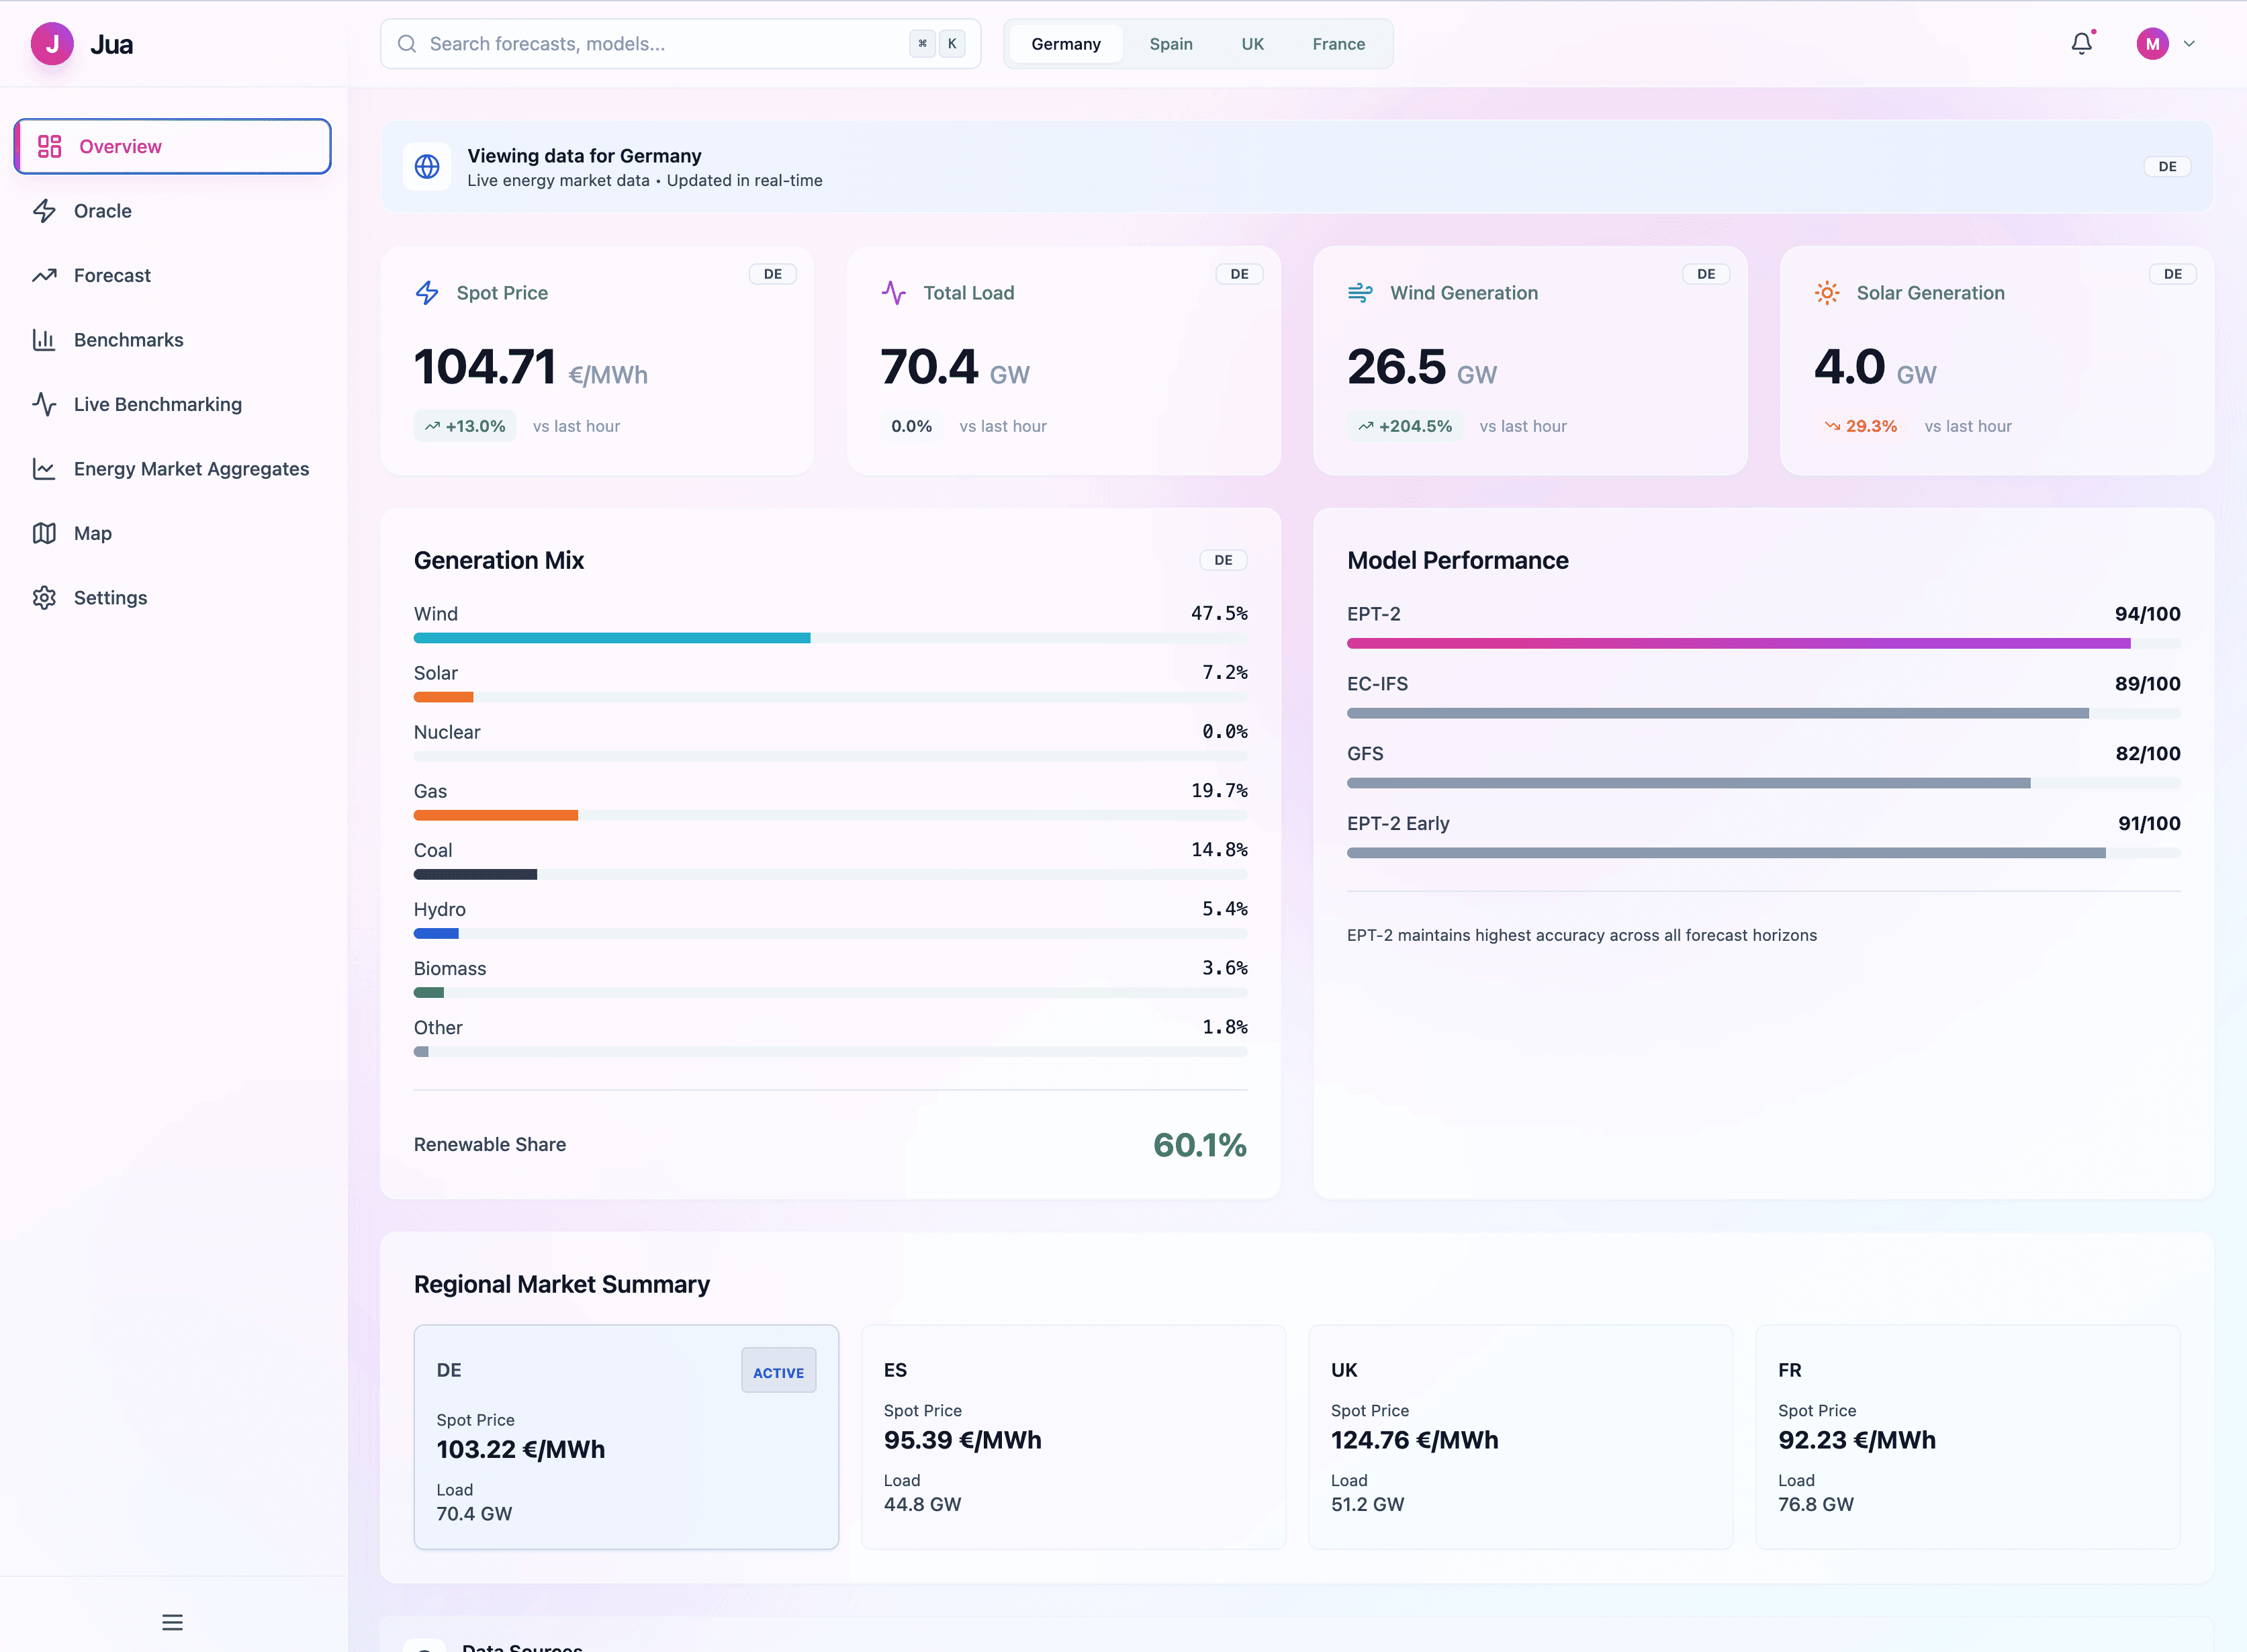Image resolution: width=2247 pixels, height=1652 pixels.
Task: Open Oracle via its lightning icon
Action: click(44, 211)
